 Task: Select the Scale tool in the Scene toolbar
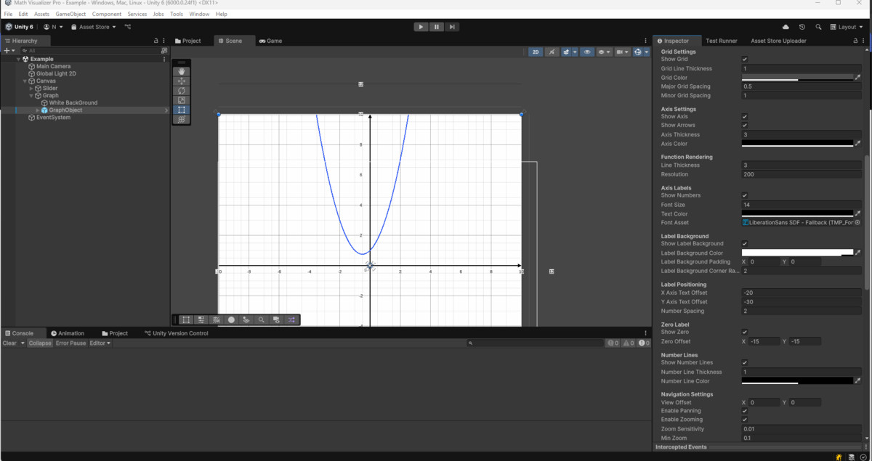(182, 100)
